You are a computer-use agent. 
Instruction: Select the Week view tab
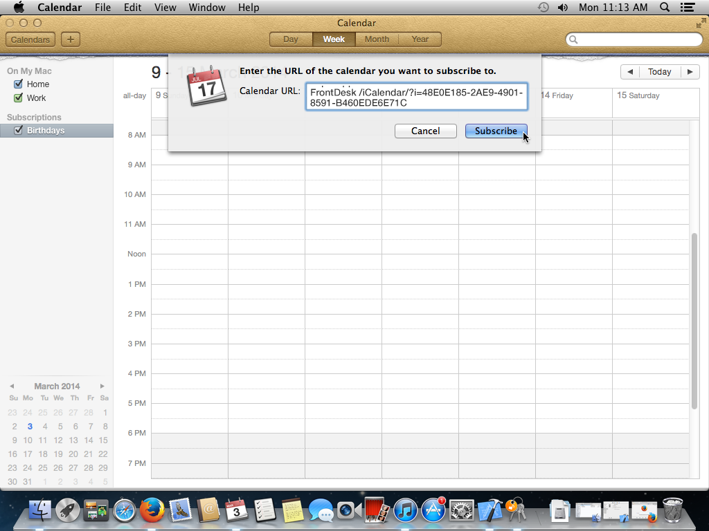[334, 39]
